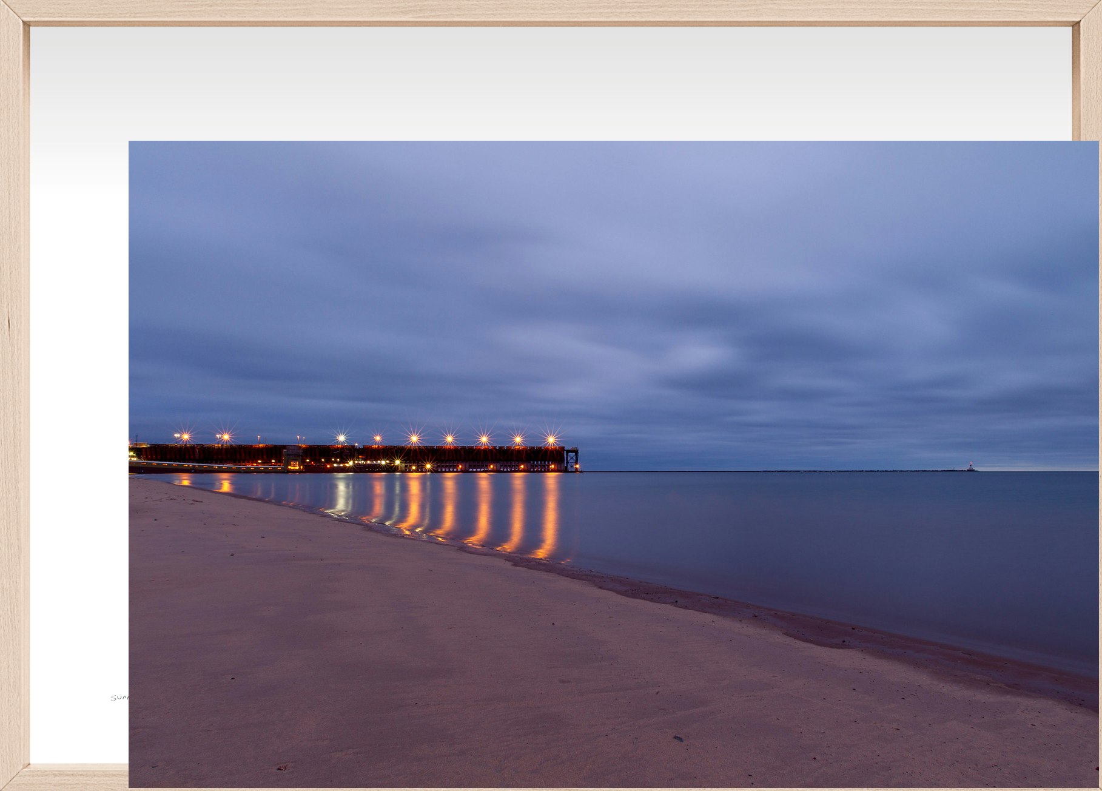
Task: Click the breakwater line left of the lighthouse
Action: tap(788, 471)
